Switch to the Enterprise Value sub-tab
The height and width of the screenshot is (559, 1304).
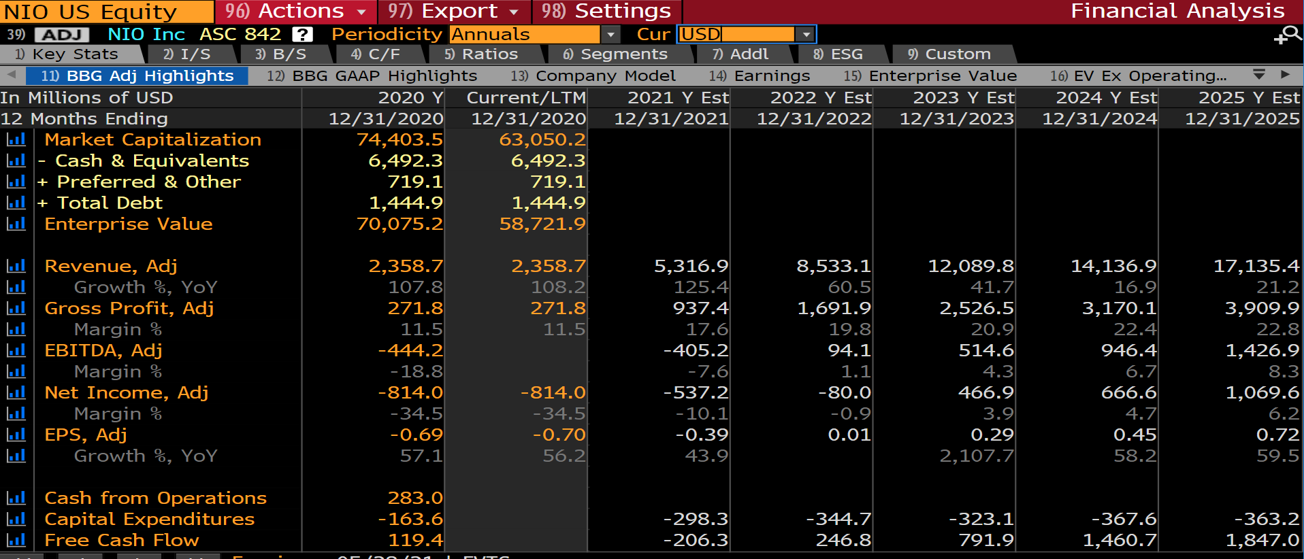point(930,75)
